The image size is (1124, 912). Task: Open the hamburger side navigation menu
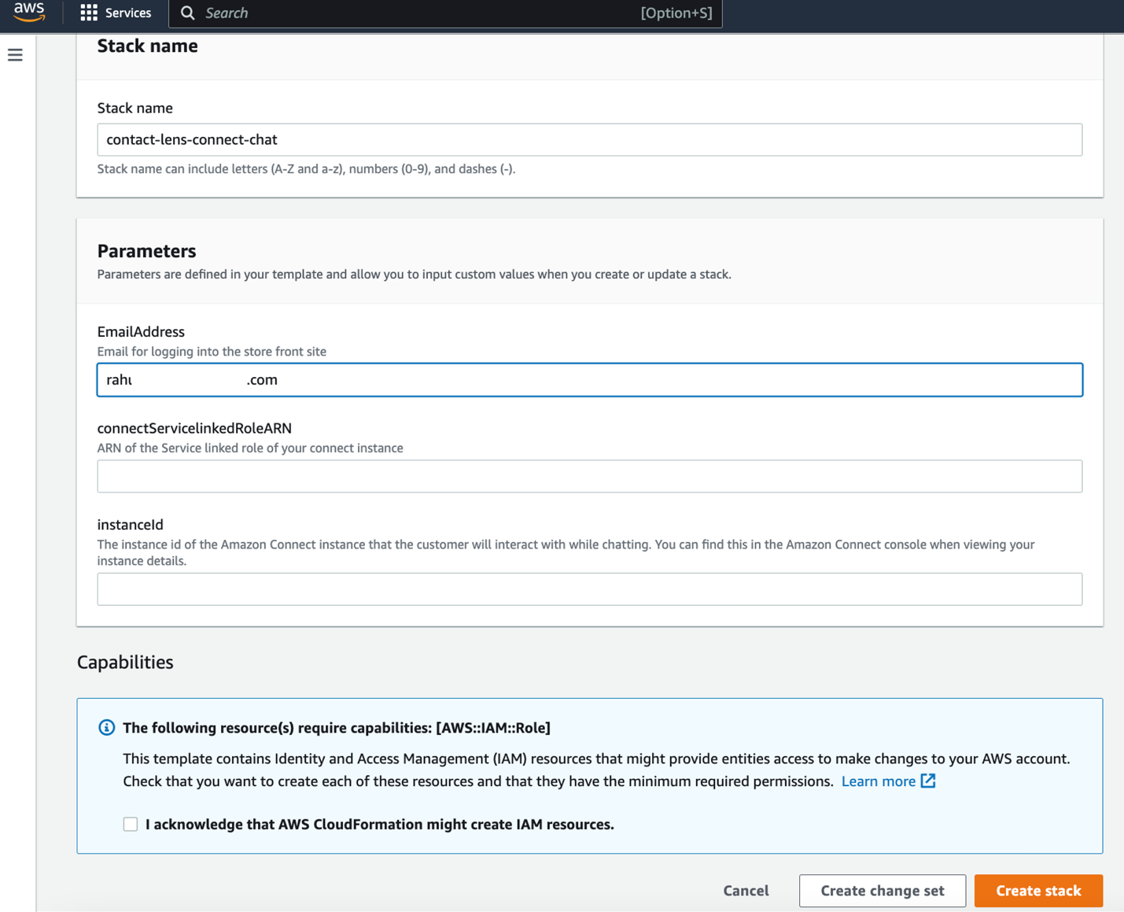(x=15, y=55)
